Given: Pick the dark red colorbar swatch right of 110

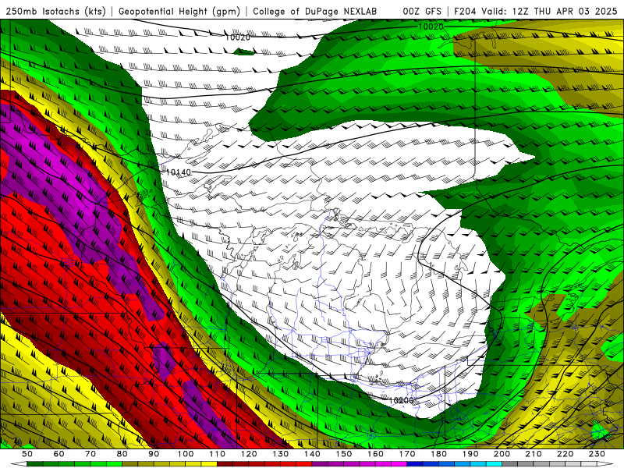Looking at the screenshot, I should click(x=225, y=464).
